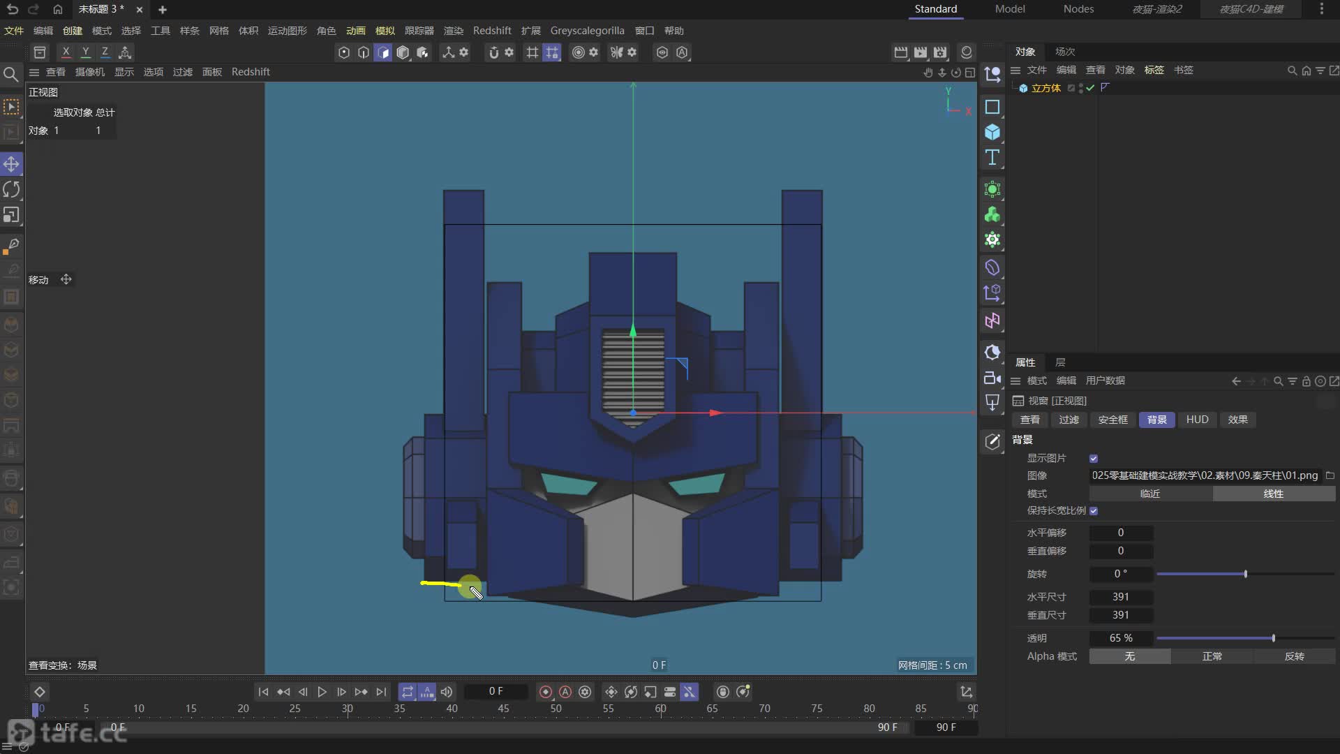
Task: Uncheck the 保持长宽比例 checkbox
Action: pos(1094,511)
